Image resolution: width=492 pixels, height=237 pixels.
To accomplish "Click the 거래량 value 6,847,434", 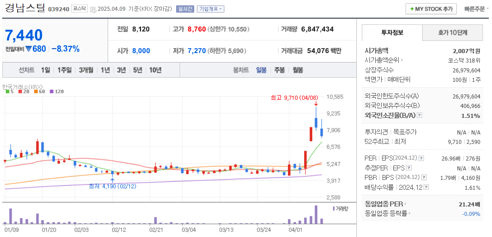I will [x=317, y=29].
